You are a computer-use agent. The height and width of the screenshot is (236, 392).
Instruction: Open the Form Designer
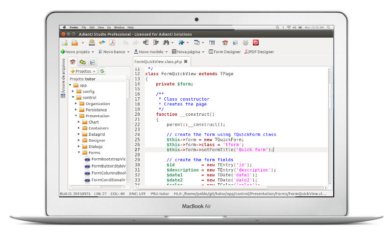(x=224, y=52)
